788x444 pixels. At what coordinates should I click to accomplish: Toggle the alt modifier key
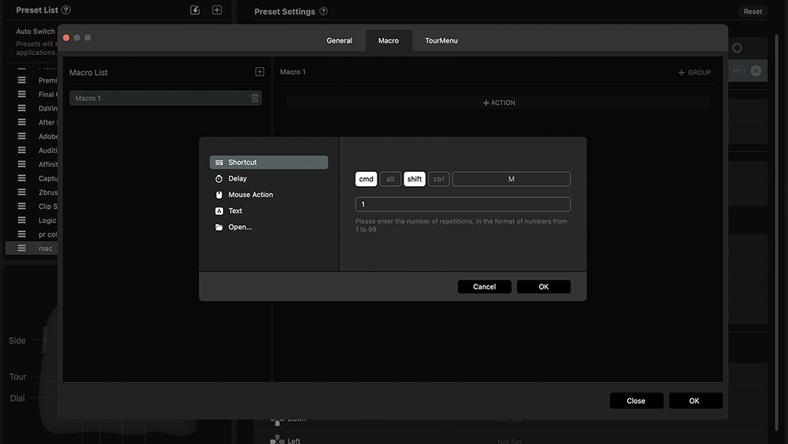point(391,179)
